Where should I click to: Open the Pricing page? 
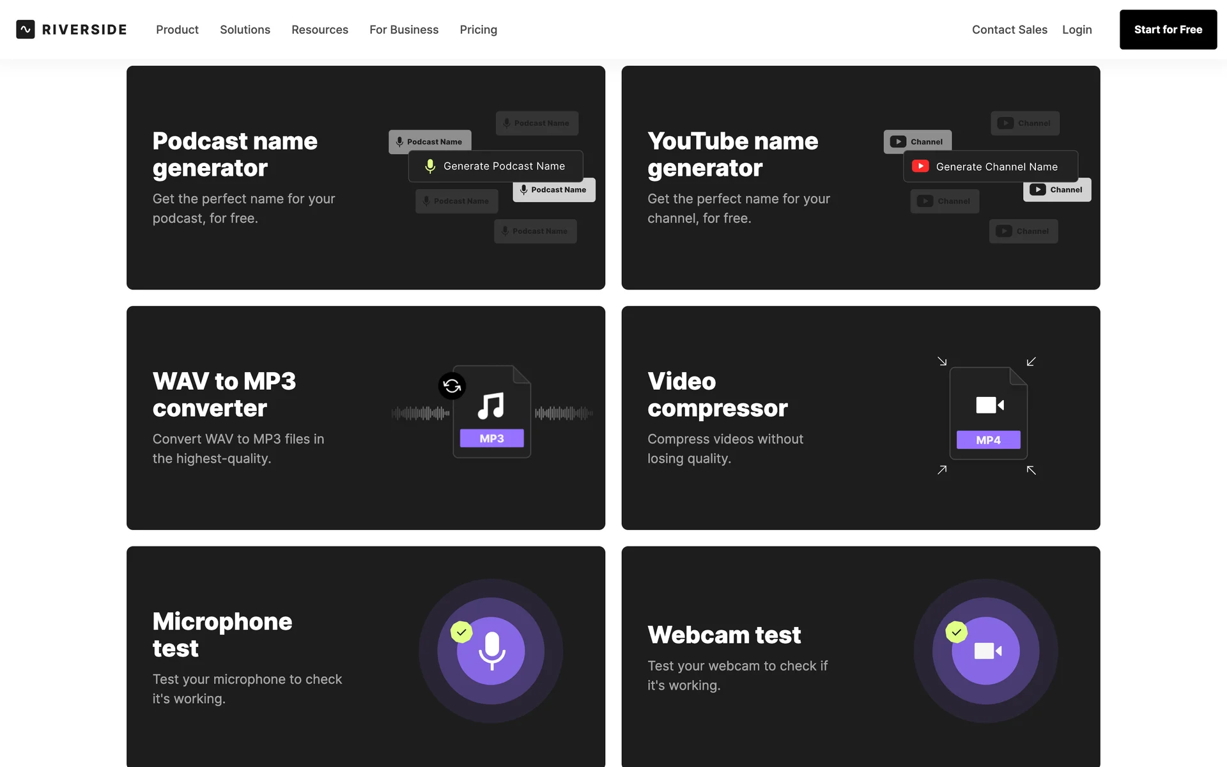point(478,29)
